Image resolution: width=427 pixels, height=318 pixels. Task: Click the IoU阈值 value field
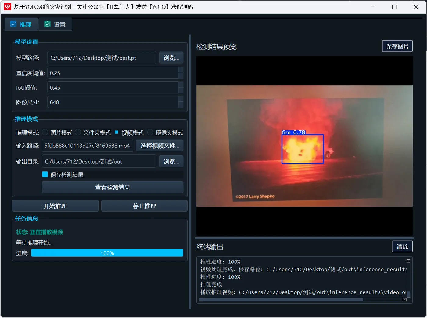pyautogui.click(x=113, y=88)
